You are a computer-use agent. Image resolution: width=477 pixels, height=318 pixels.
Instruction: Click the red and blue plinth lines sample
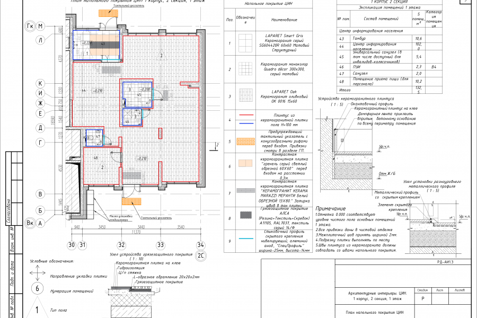[x=246, y=119]
